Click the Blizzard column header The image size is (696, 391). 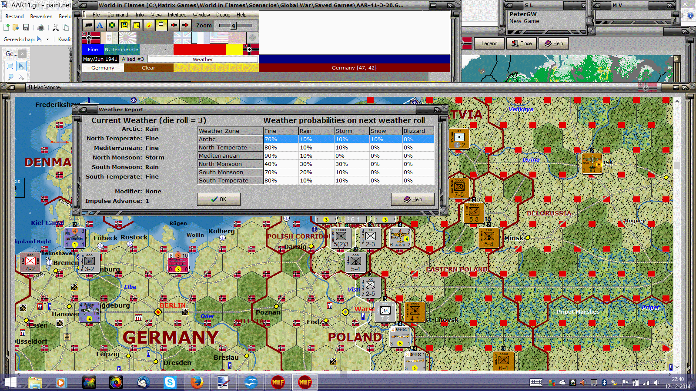pyautogui.click(x=418, y=131)
